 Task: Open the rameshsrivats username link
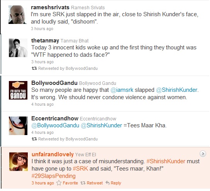coord(50,7)
